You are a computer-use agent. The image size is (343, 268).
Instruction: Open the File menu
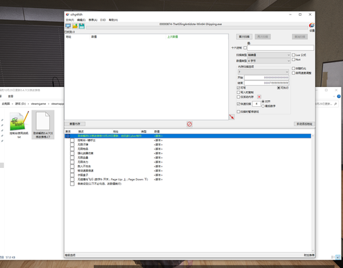(x=70, y=20)
